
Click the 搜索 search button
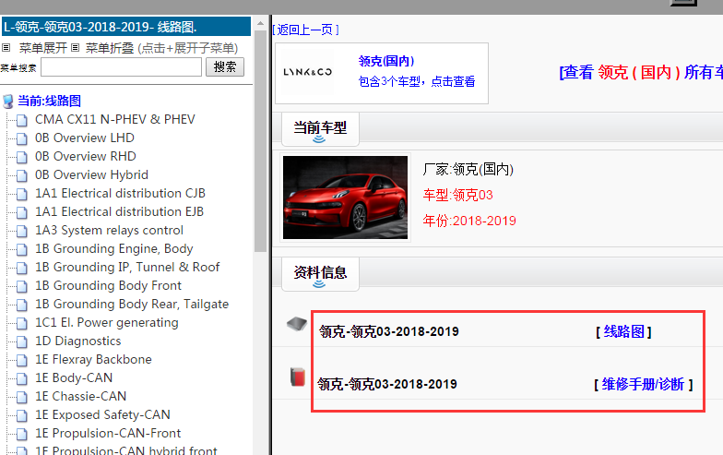point(225,66)
